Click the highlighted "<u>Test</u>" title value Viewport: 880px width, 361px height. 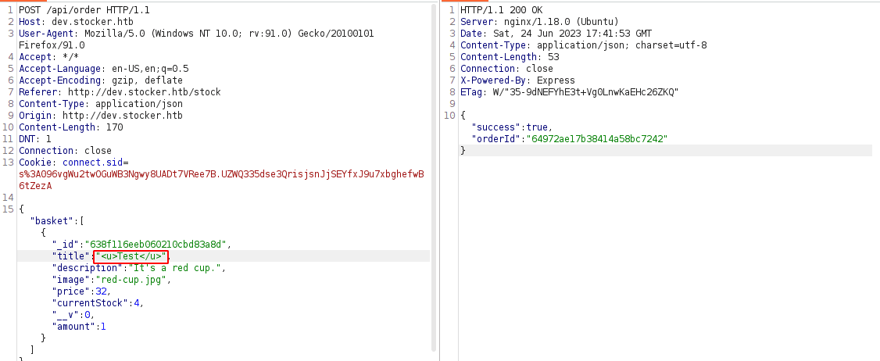[x=131, y=256]
